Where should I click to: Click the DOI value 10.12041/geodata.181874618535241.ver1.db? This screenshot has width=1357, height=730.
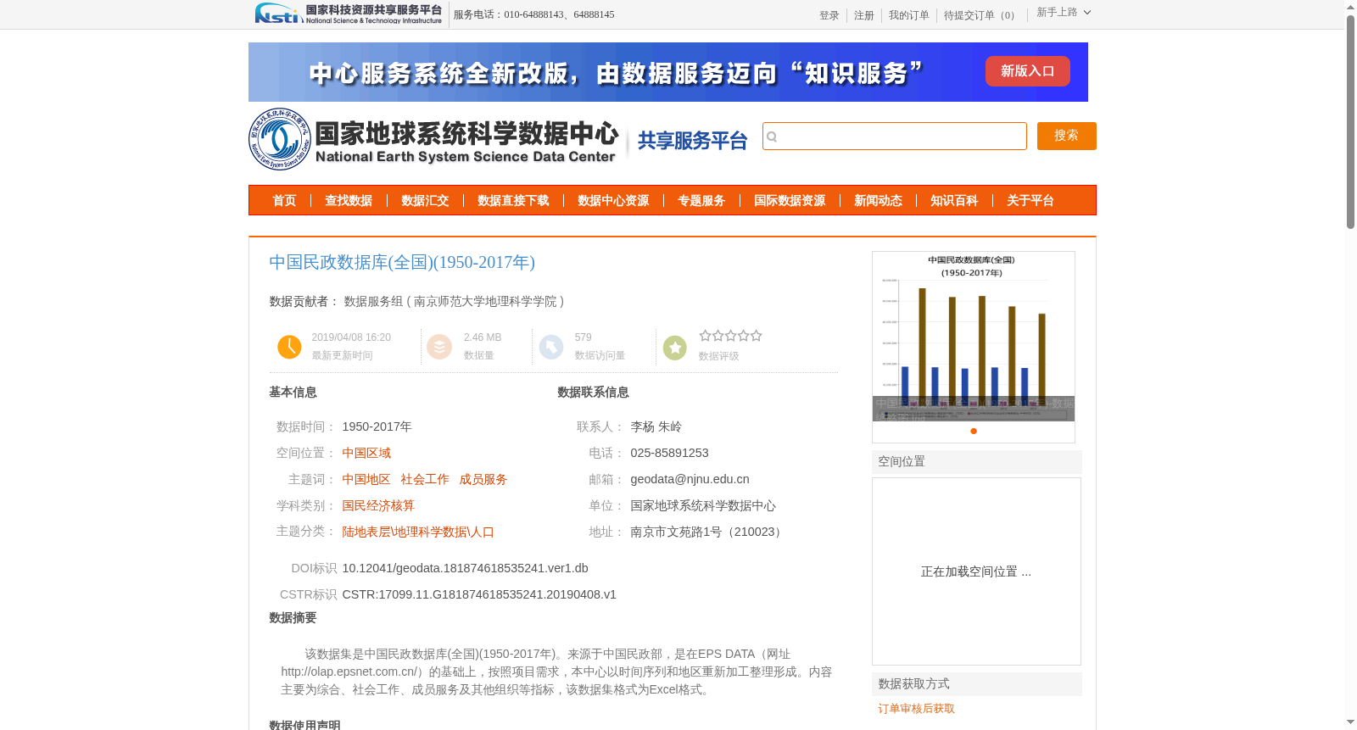tap(465, 568)
